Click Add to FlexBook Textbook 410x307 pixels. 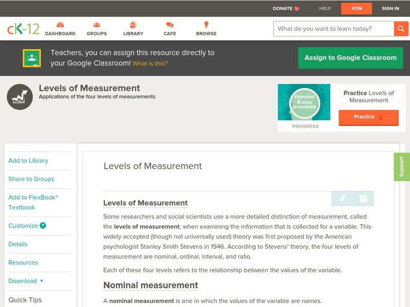[x=33, y=202]
